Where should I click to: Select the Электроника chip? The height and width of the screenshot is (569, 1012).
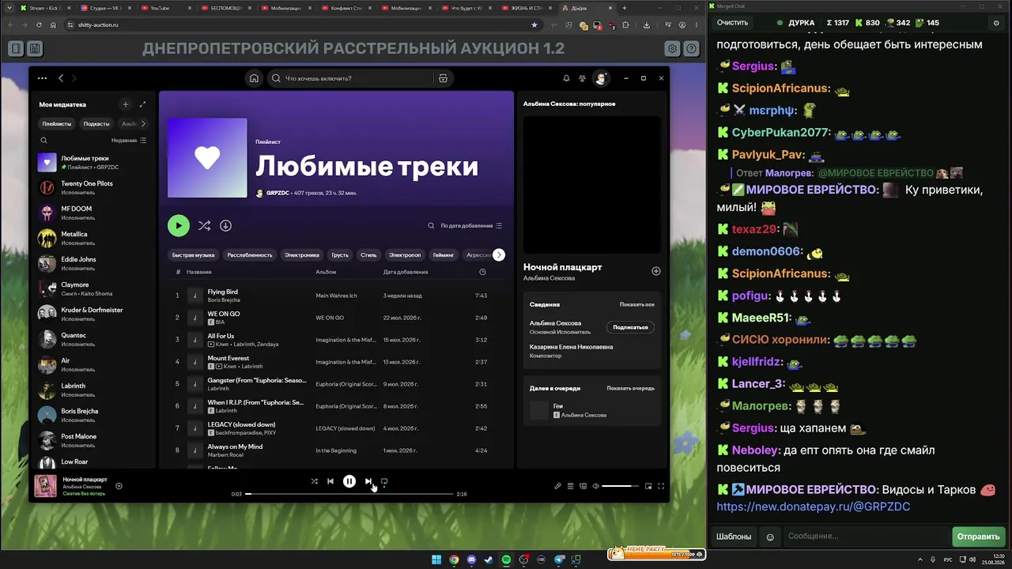click(302, 254)
